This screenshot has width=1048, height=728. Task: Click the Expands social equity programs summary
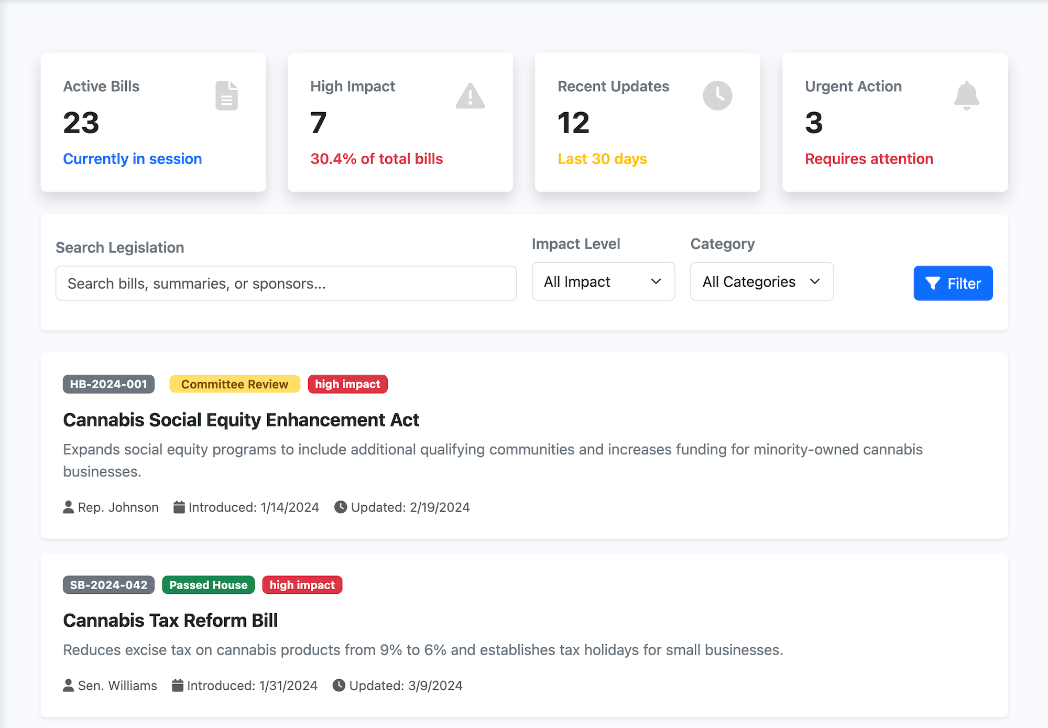pyautogui.click(x=493, y=460)
